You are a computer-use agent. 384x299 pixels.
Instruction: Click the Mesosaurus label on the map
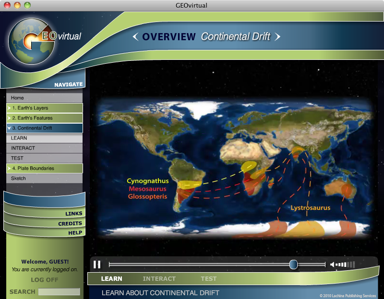[147, 189]
